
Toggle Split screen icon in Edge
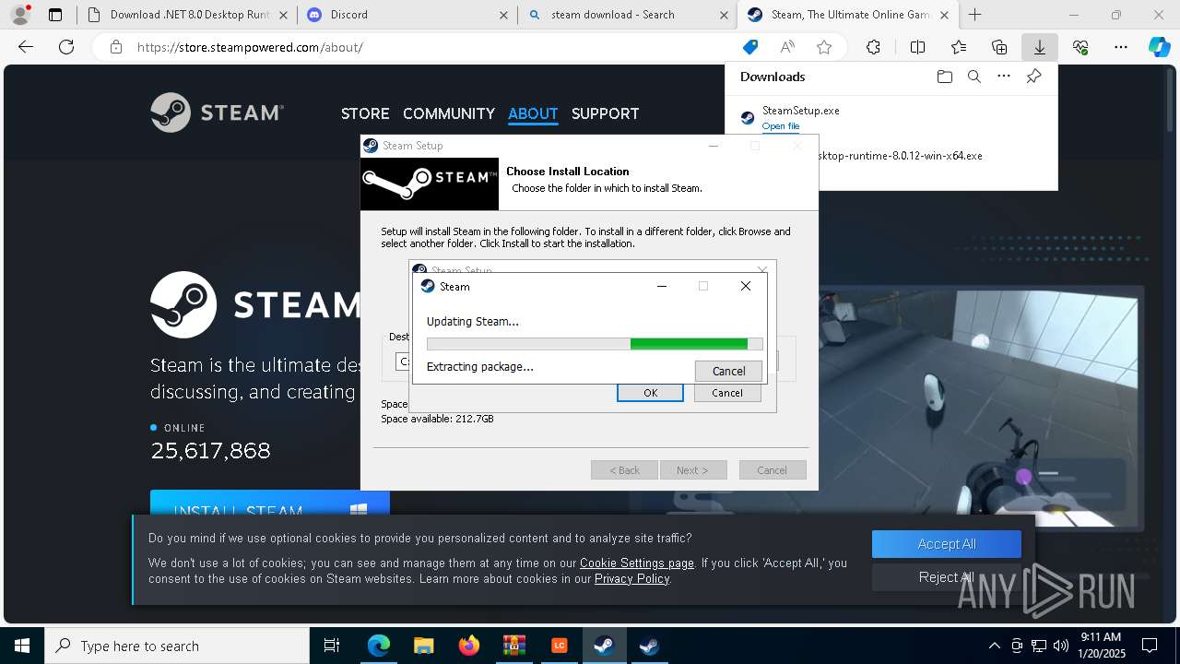tap(917, 47)
